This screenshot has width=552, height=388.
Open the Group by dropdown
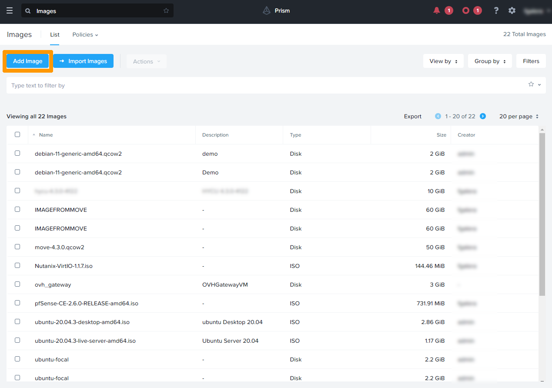coord(490,61)
